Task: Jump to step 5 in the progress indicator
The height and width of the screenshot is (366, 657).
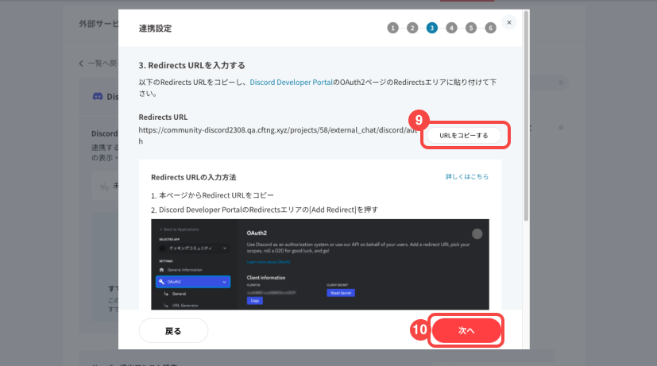Action: [x=471, y=28]
